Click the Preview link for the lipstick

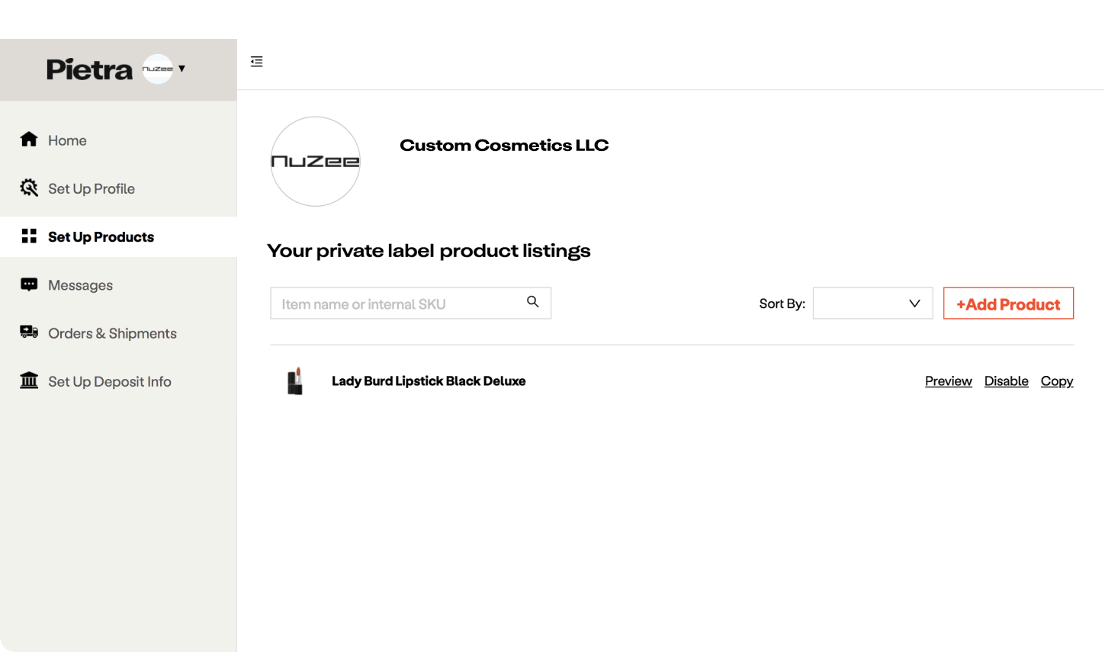948,381
